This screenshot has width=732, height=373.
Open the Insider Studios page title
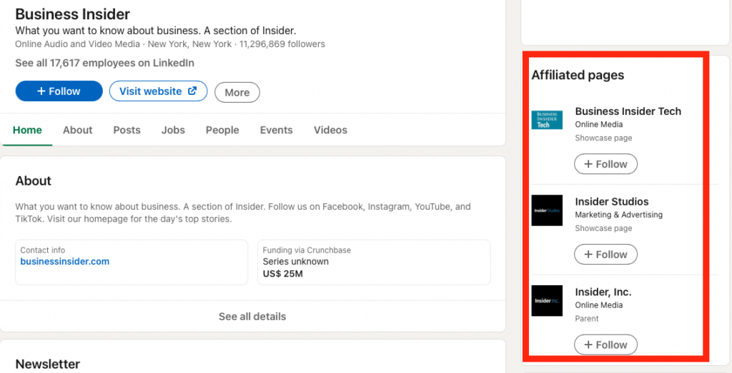point(611,202)
